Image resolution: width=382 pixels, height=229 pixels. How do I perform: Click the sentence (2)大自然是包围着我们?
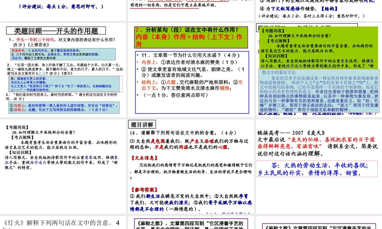pyautogui.click(x=189, y=144)
